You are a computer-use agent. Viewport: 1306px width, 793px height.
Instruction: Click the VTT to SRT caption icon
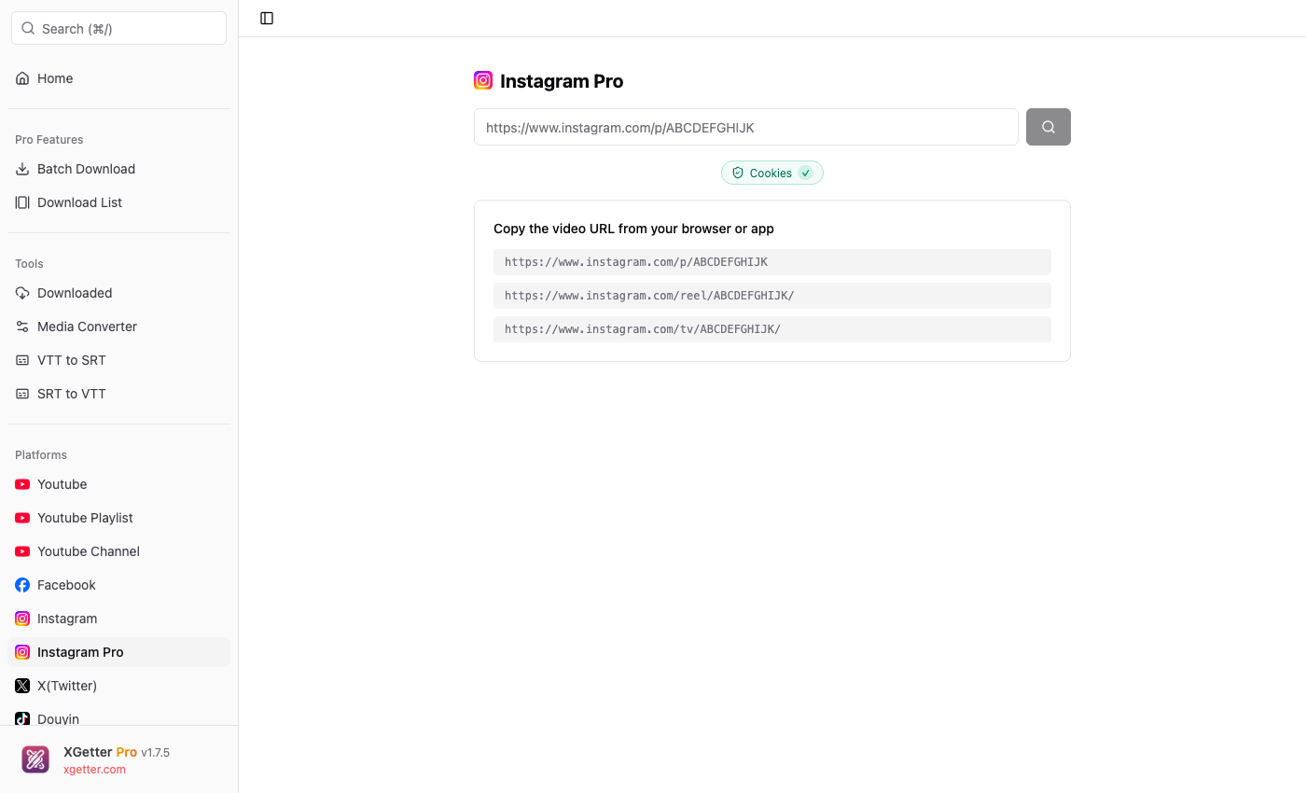pyautogui.click(x=22, y=360)
